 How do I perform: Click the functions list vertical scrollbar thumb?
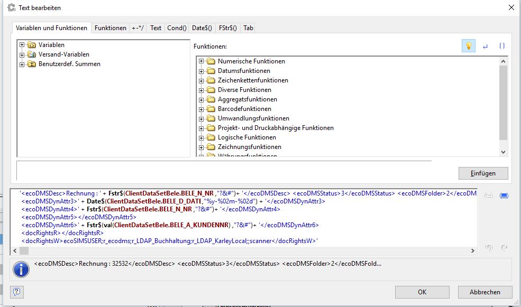[503, 103]
